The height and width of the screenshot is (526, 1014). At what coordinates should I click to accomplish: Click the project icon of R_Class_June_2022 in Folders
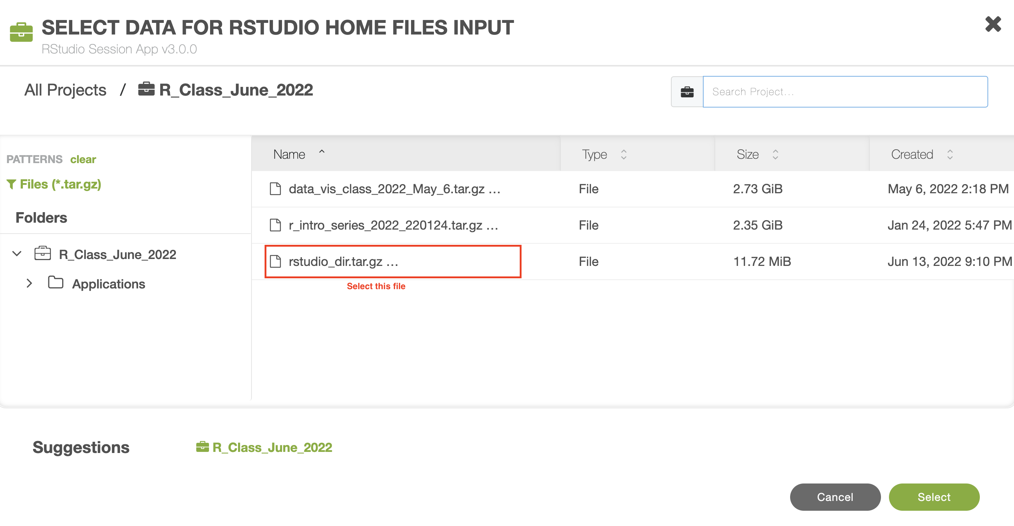43,253
